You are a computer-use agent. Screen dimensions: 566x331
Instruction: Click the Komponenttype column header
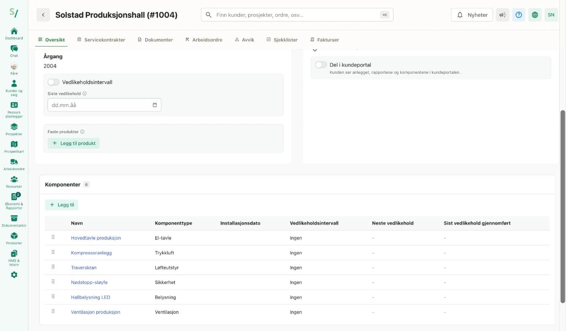coord(173,223)
